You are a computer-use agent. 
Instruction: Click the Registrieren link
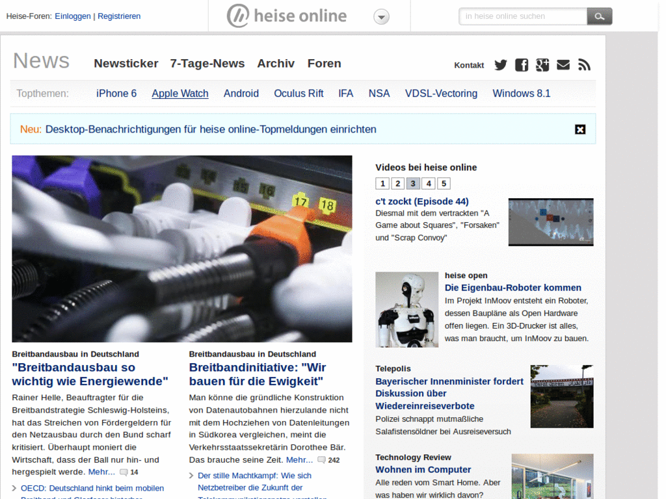(x=119, y=16)
